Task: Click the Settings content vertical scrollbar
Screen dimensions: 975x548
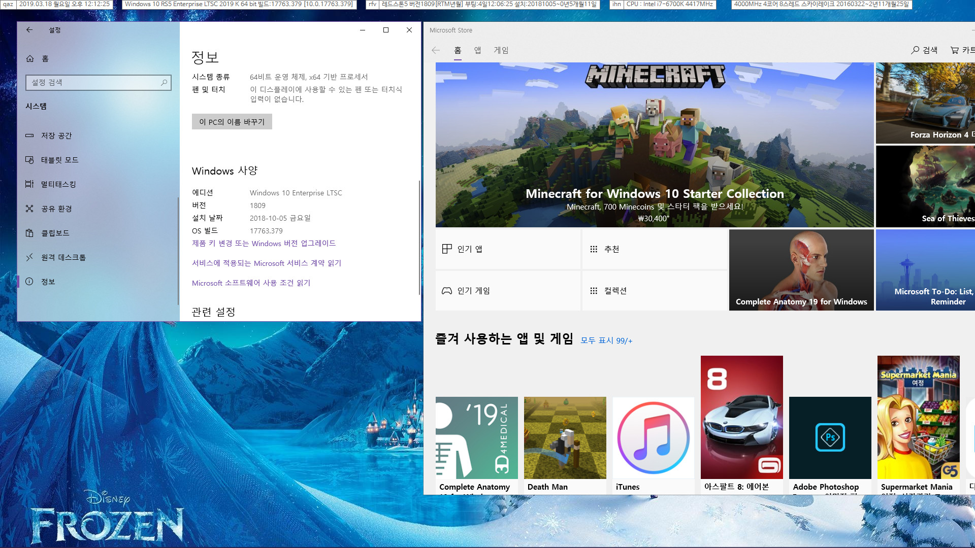Action: (419, 237)
